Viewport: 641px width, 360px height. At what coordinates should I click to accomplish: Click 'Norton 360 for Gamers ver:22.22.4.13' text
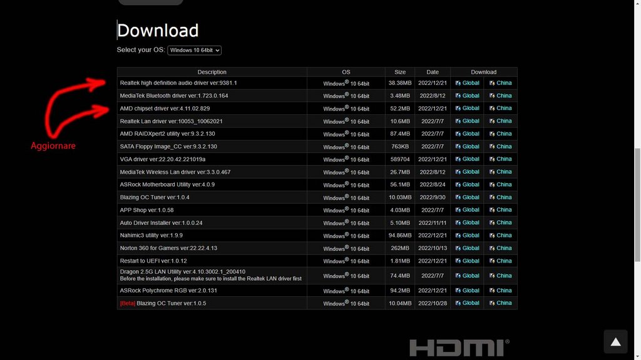point(168,248)
